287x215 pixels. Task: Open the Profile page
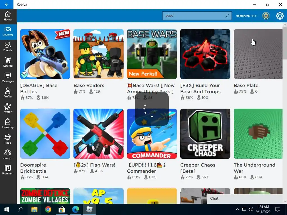pyautogui.click(x=8, y=93)
